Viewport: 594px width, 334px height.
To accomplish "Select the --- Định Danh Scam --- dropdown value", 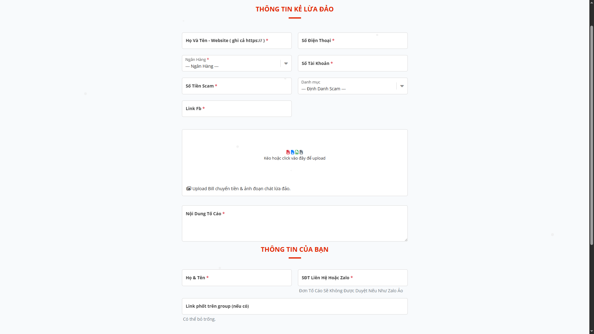I will coord(323,89).
